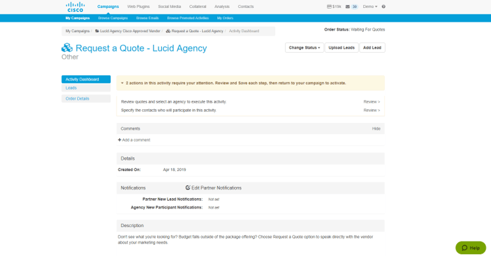Switch to Social Media tab
Viewport: 491px width, 256px height.
pos(169,7)
